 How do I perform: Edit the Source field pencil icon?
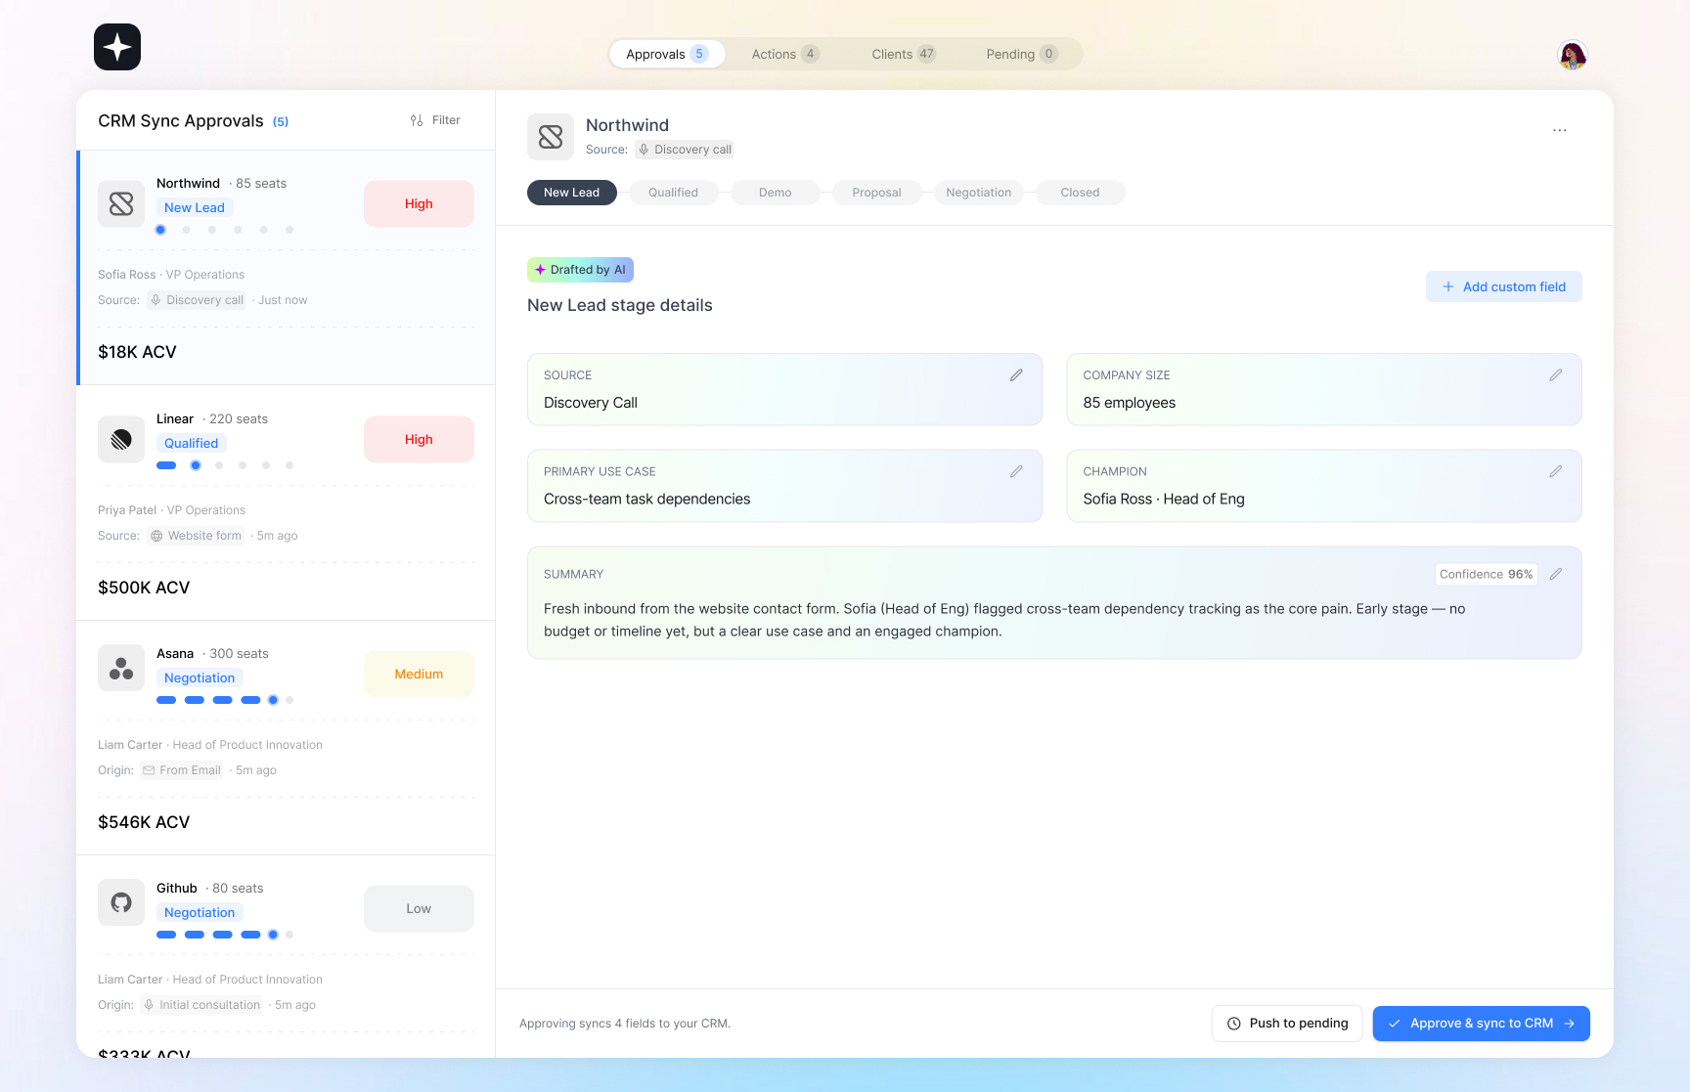(x=1016, y=375)
